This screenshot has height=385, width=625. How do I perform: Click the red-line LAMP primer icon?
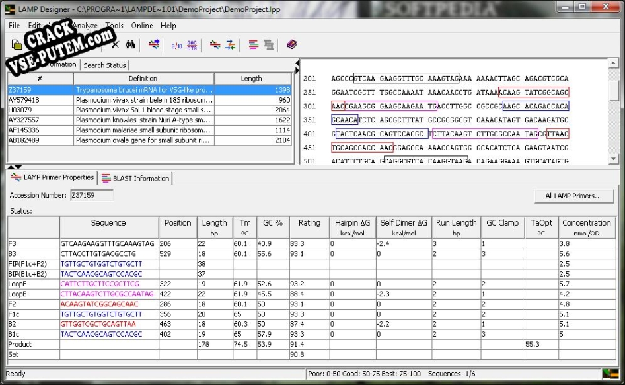215,45
